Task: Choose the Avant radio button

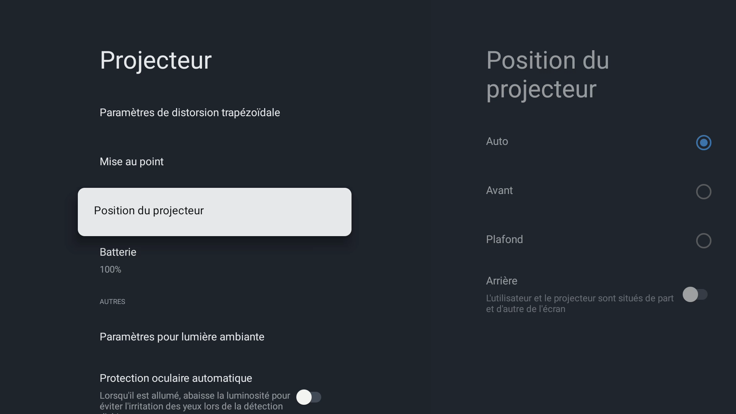Action: point(703,192)
